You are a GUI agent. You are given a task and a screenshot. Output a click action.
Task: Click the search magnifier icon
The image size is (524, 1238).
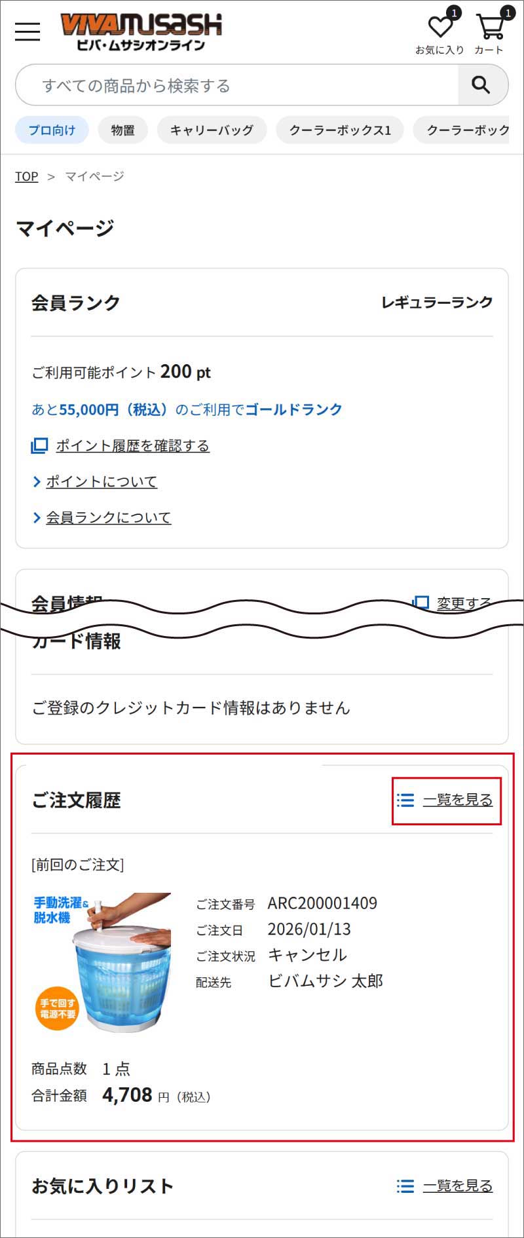[481, 85]
